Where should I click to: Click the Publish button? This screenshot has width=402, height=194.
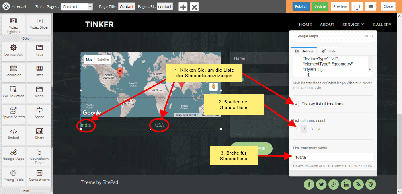point(301,7)
